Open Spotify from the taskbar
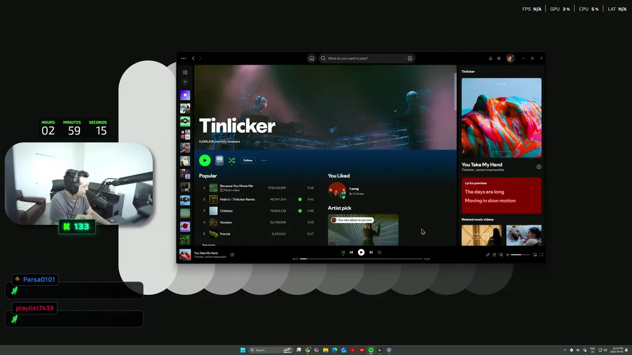This screenshot has height=355, width=632. [x=371, y=350]
